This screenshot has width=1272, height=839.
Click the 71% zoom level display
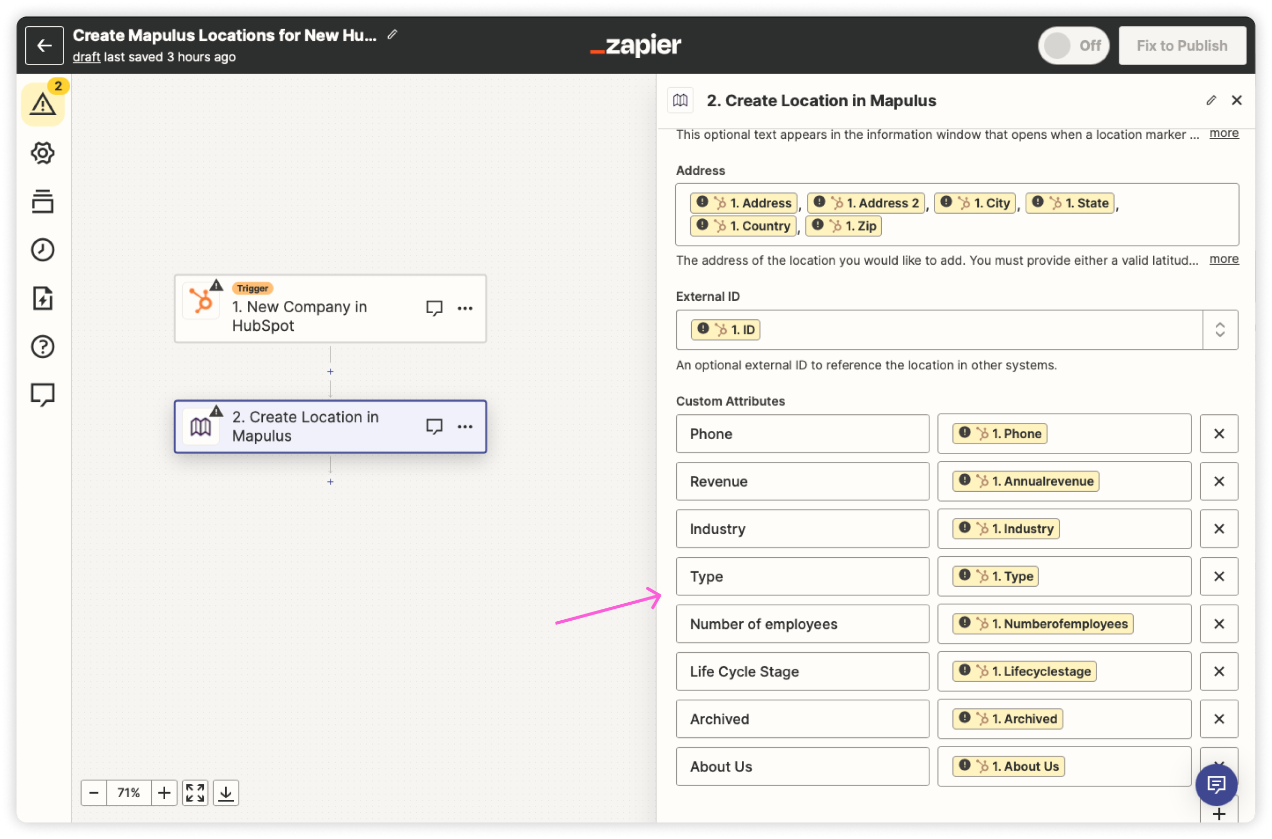129,793
